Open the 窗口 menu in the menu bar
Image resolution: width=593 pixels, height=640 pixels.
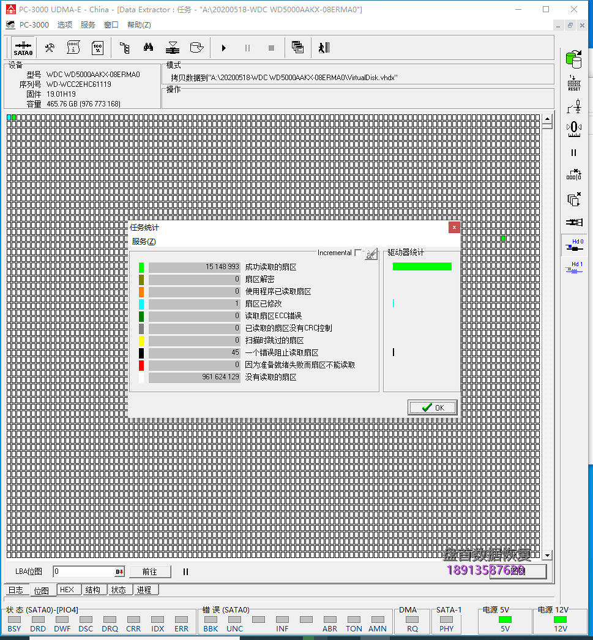[111, 25]
